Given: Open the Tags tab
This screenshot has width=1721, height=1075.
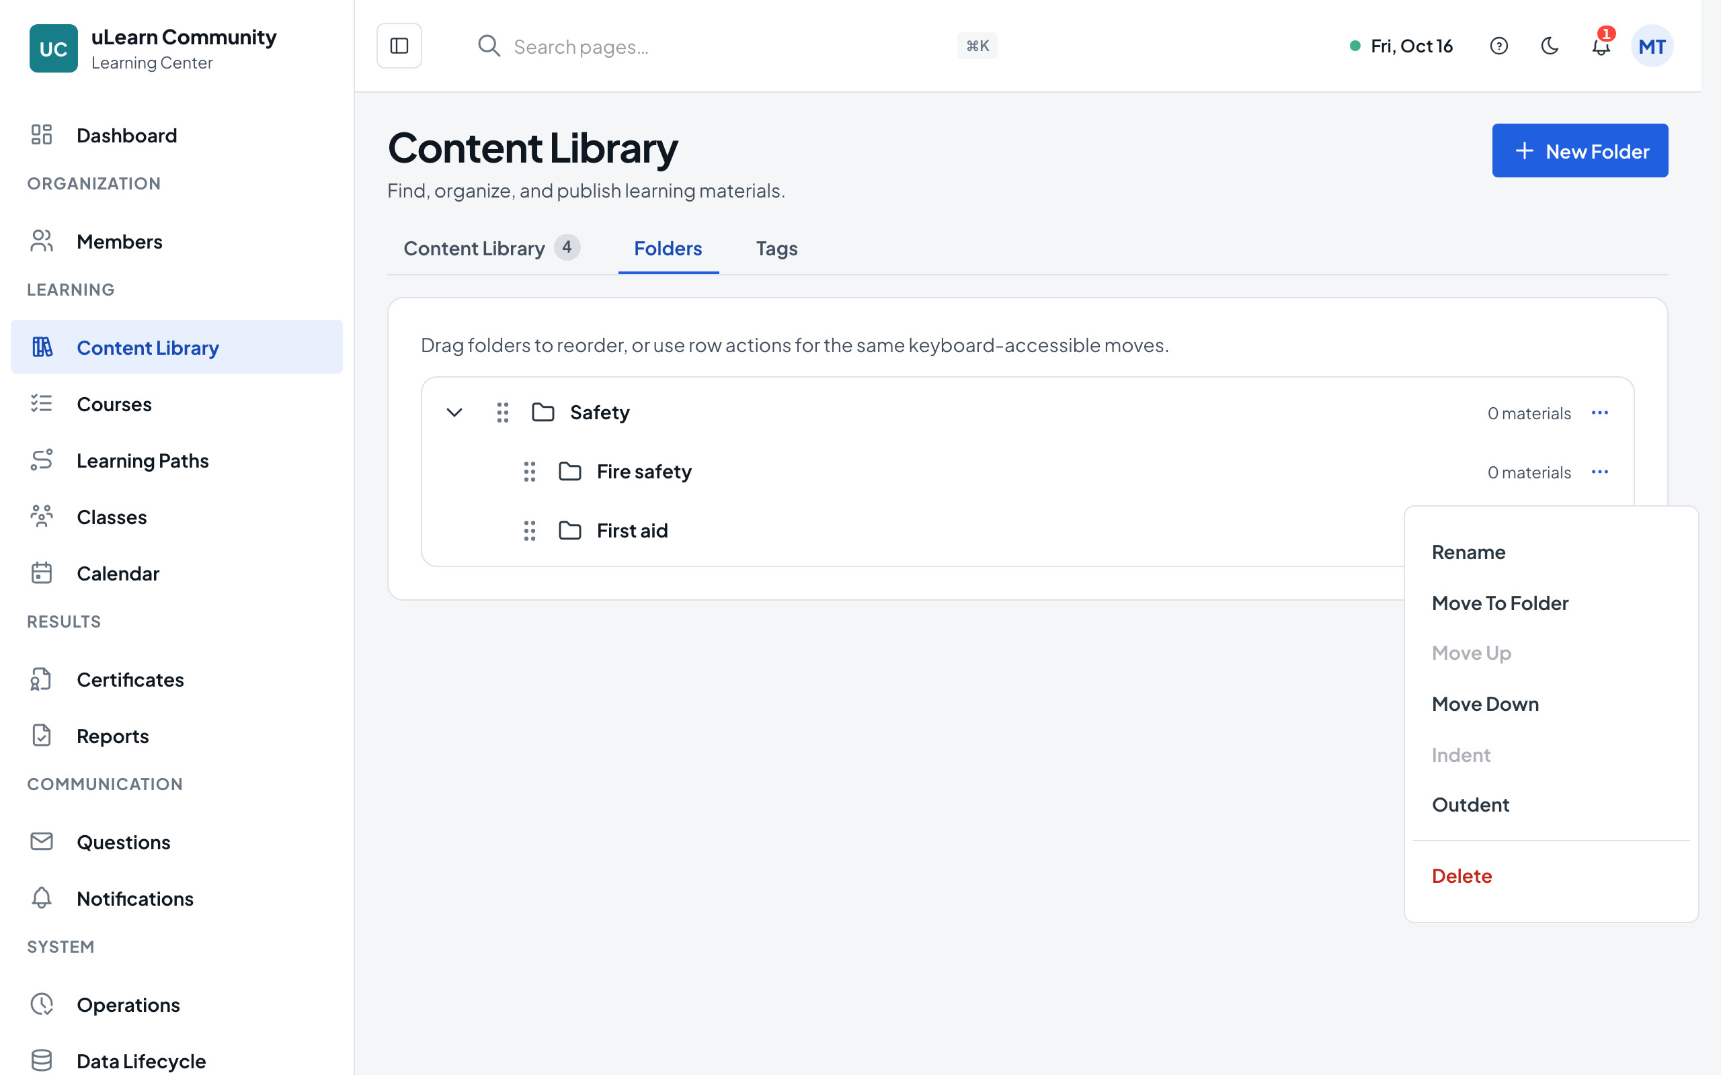Looking at the screenshot, I should pyautogui.click(x=776, y=248).
